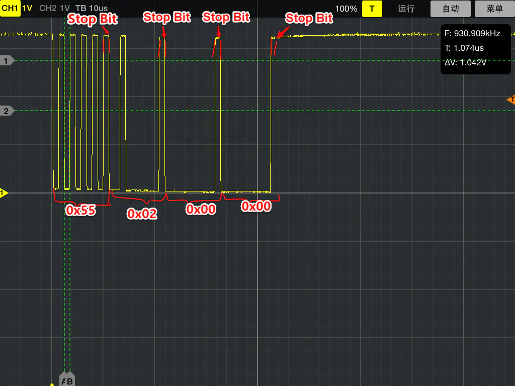Tap the TB 10us timebase setting

tap(92, 8)
